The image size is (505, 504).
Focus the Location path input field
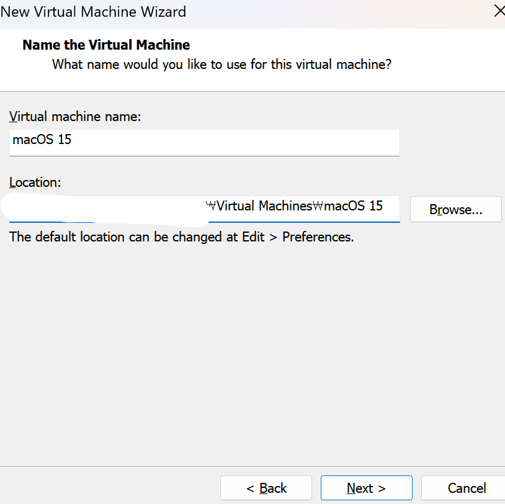[204, 208]
